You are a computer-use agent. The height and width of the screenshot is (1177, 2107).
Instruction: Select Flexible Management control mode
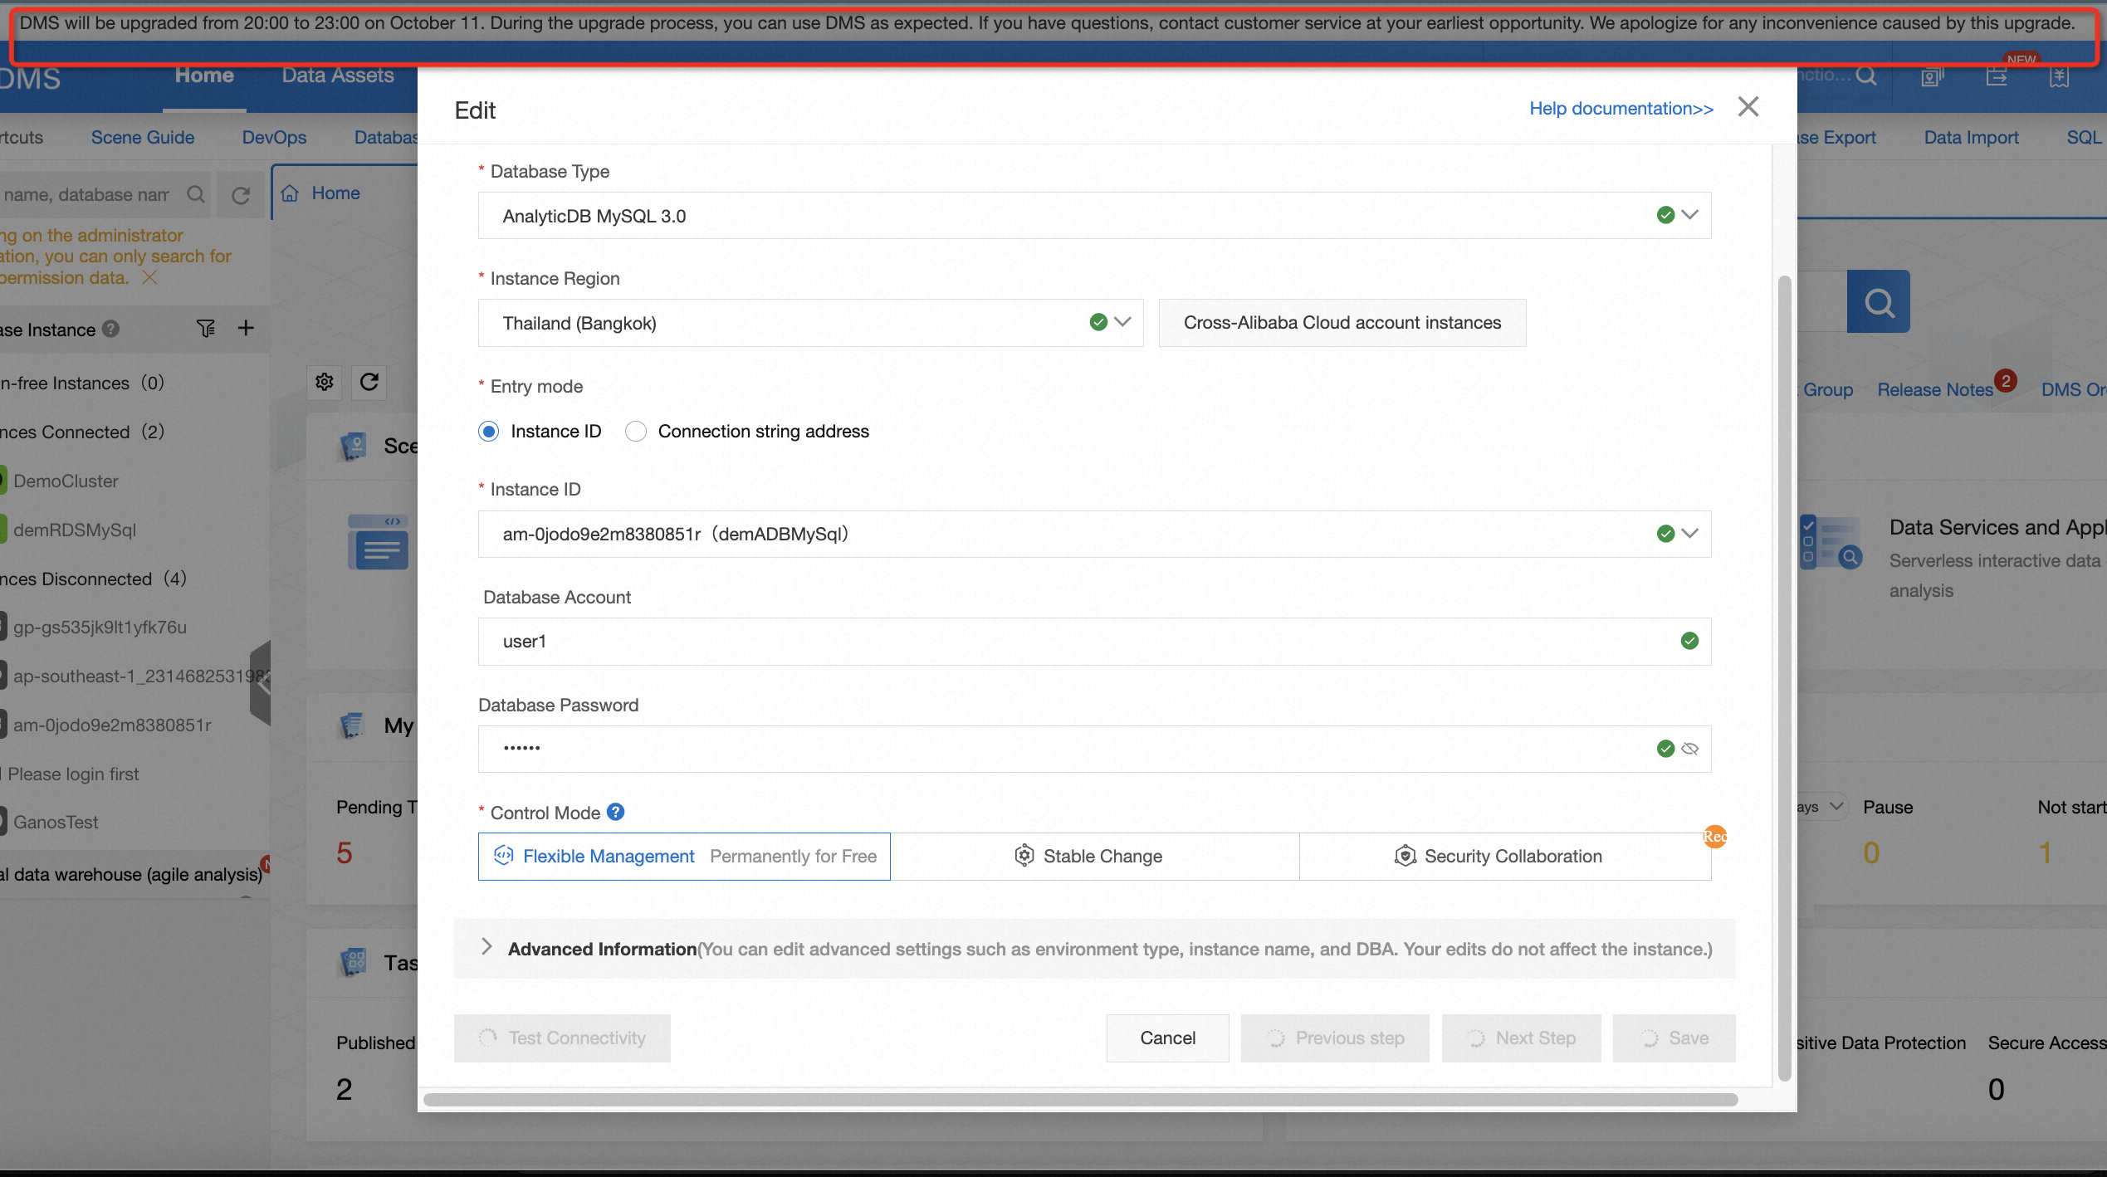click(684, 857)
